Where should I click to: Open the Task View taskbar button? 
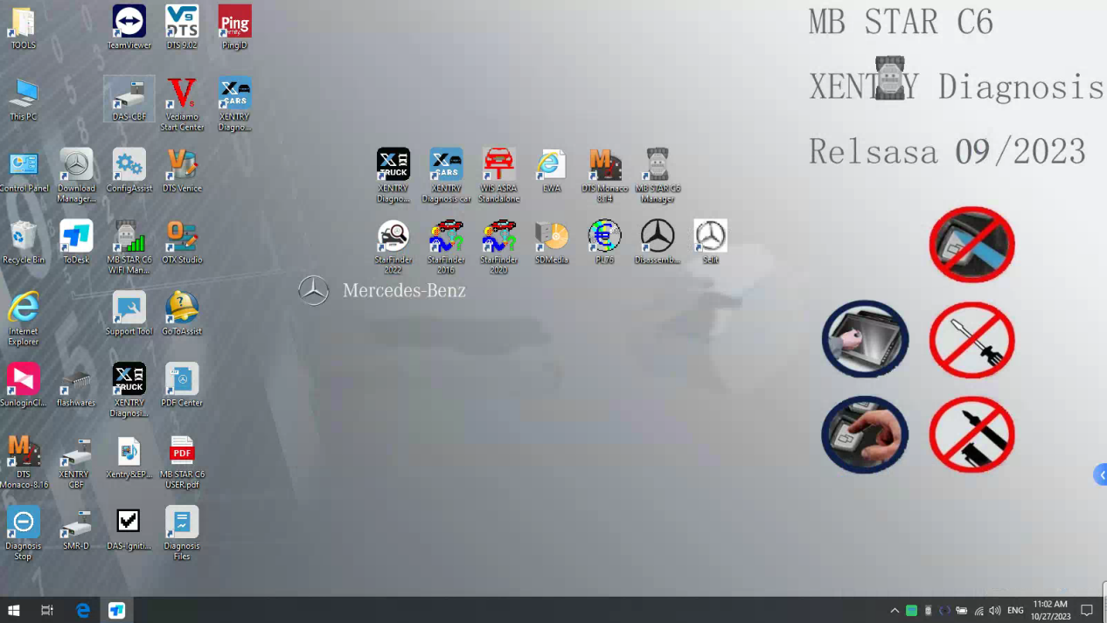tap(47, 611)
